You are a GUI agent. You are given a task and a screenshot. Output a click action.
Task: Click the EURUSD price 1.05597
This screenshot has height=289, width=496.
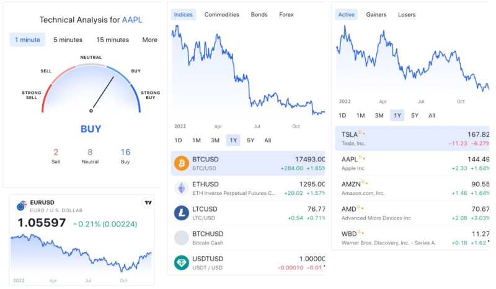42,223
